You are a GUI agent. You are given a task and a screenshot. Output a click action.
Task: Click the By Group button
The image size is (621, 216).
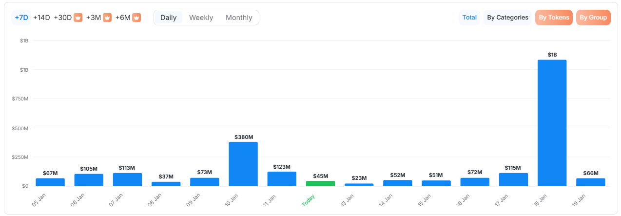click(593, 18)
